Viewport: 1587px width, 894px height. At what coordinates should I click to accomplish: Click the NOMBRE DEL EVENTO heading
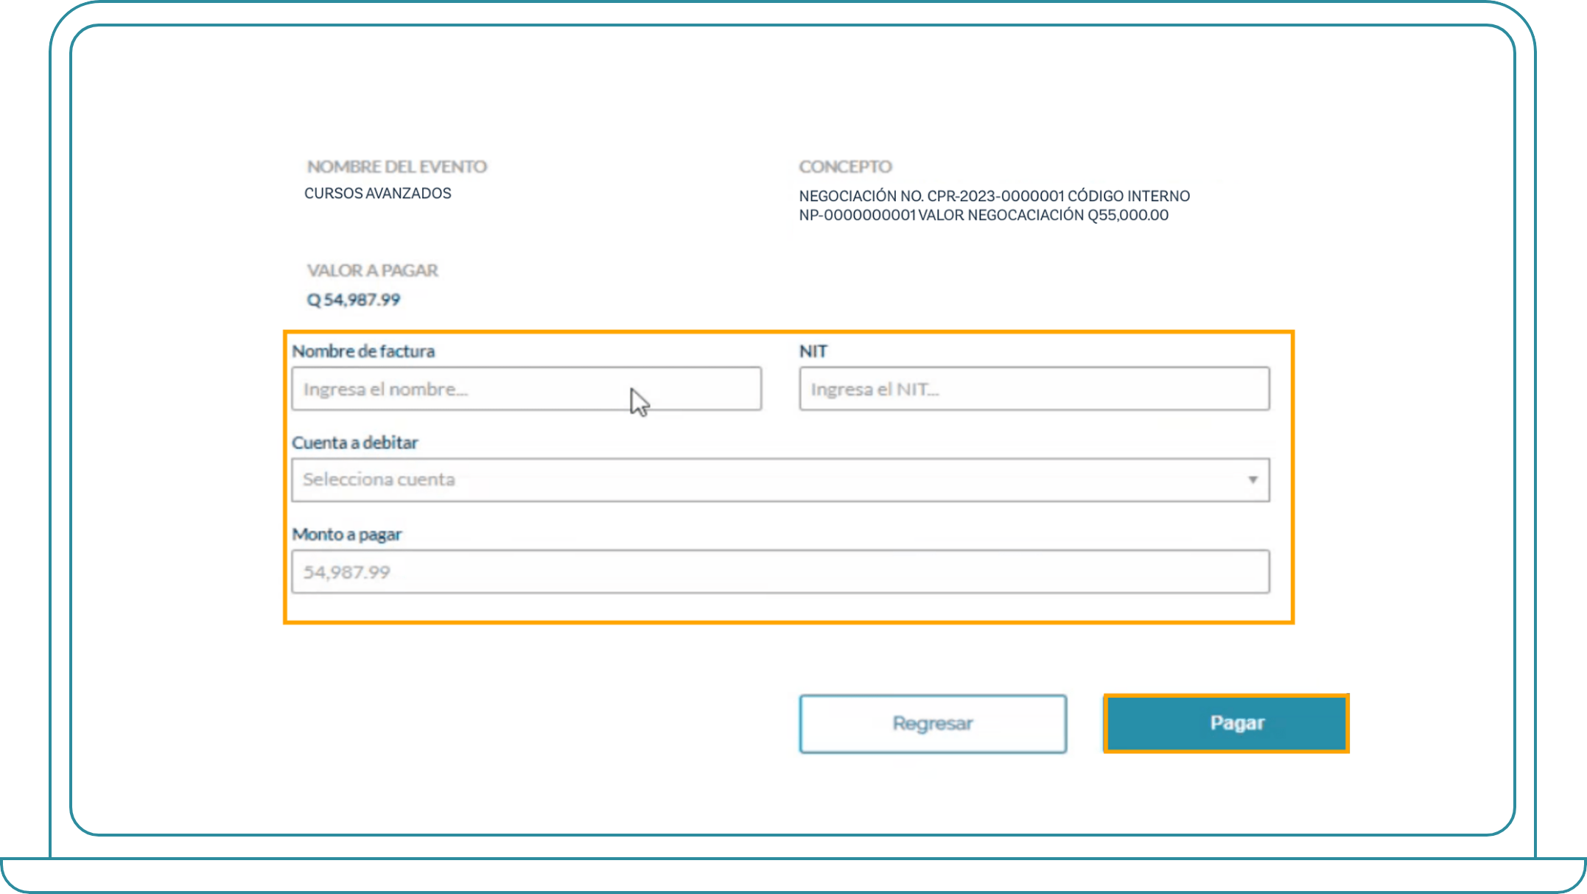click(x=396, y=166)
